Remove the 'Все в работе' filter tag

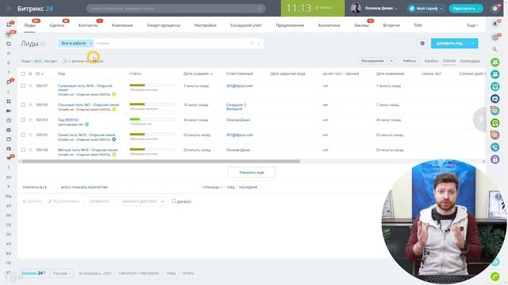[x=90, y=44]
